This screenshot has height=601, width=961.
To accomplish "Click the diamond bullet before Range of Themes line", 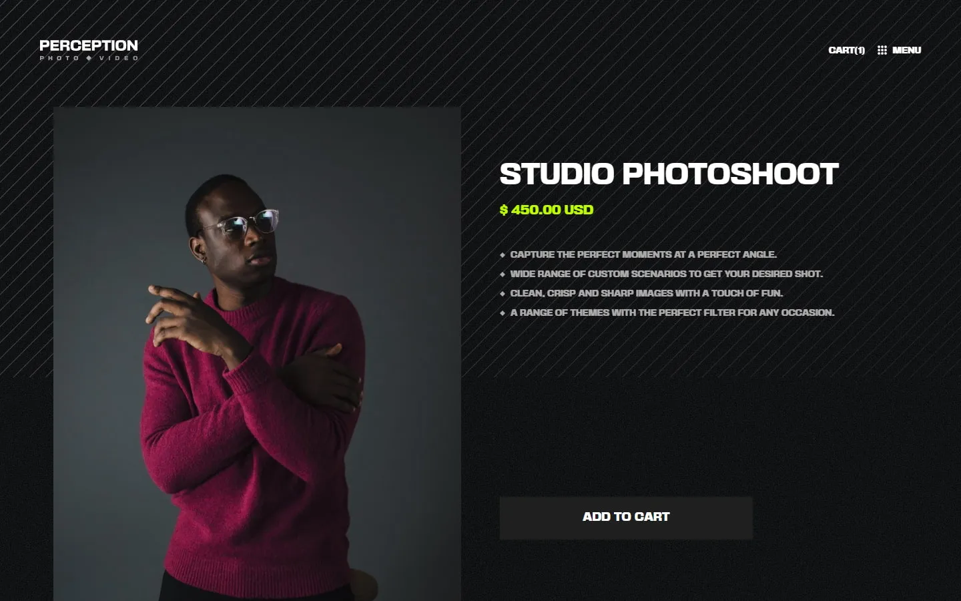I will pos(503,313).
